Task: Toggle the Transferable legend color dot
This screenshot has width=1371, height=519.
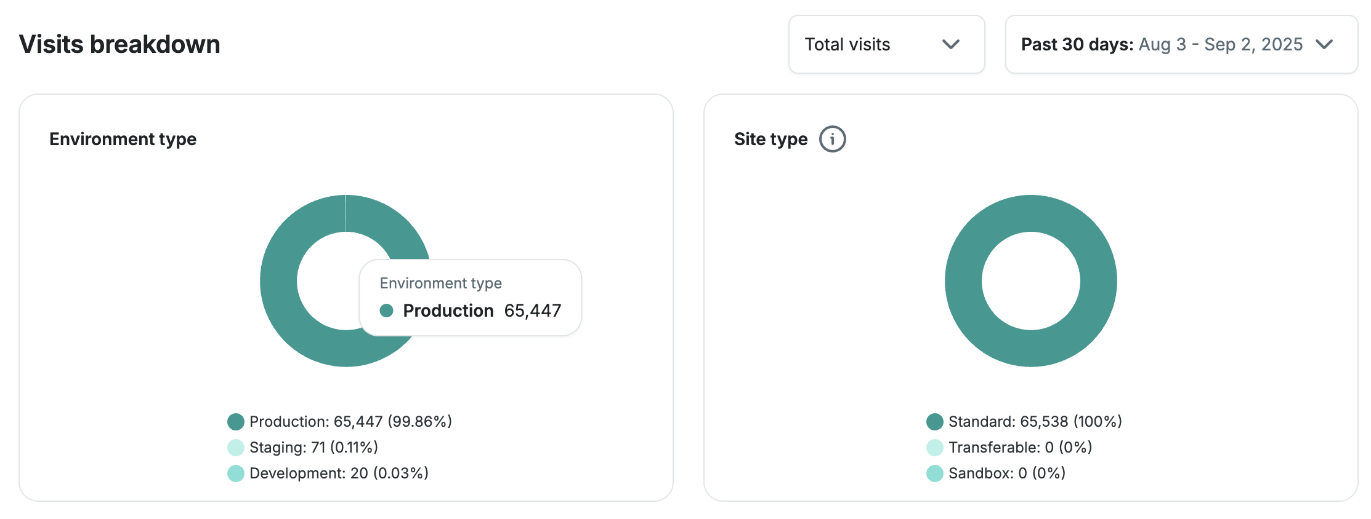Action: pyautogui.click(x=934, y=448)
